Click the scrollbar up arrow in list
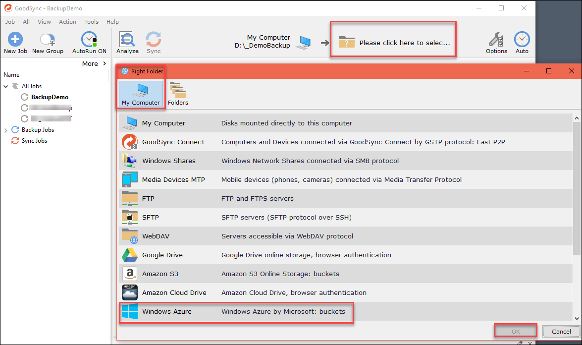This screenshot has height=345, width=582. 577,118
